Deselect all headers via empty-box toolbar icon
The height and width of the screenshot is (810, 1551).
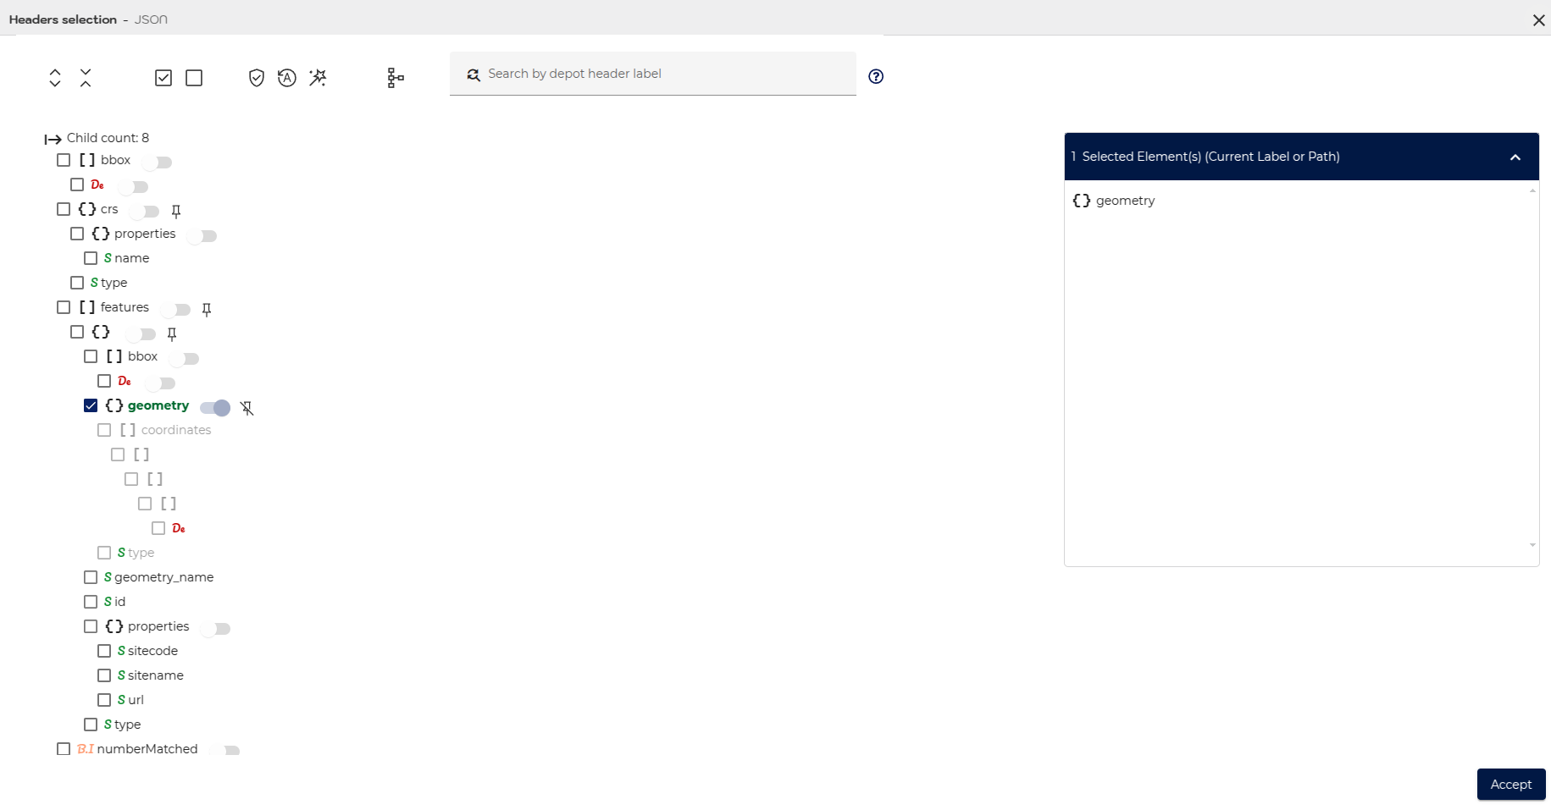[194, 77]
